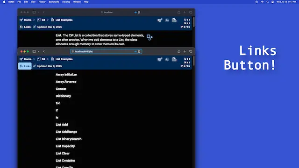
Task: Click the columns icon in front window header
Action: (x=160, y=59)
